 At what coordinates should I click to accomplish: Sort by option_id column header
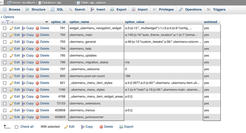[58, 22]
